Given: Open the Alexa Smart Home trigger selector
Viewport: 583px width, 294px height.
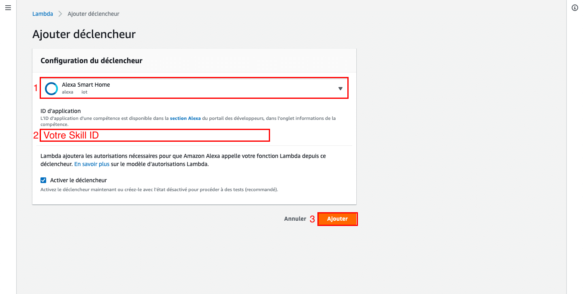Looking at the screenshot, I should [194, 88].
